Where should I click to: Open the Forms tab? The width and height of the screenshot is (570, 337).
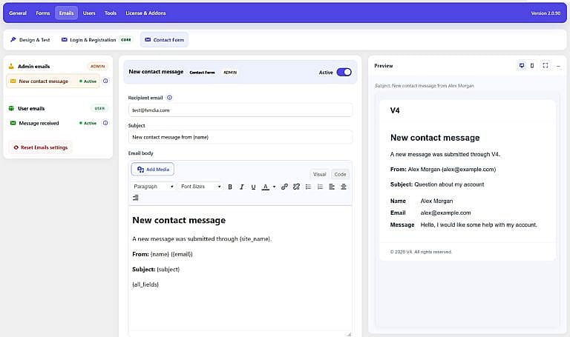(x=43, y=13)
